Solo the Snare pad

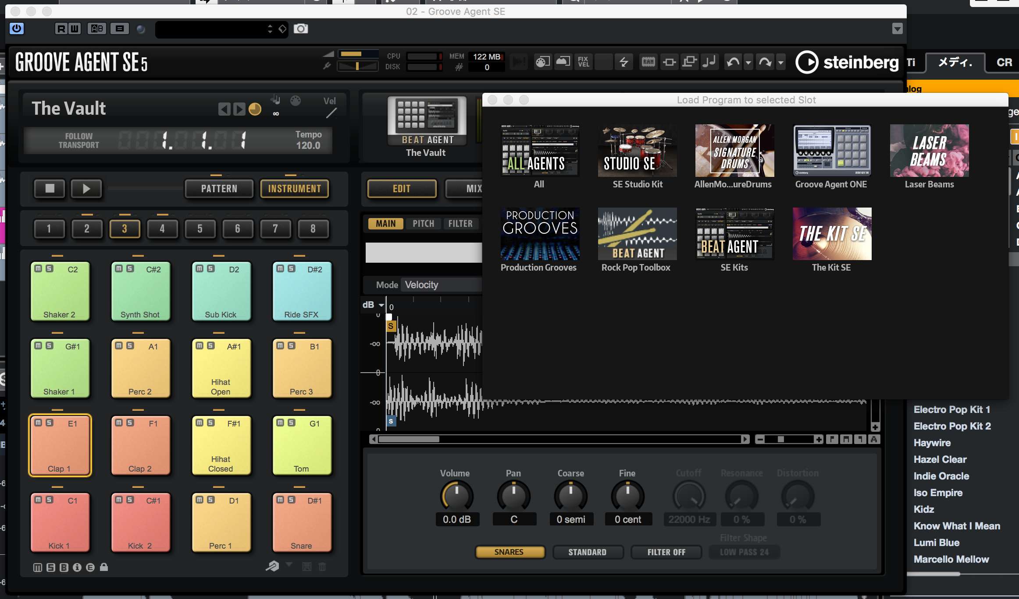(292, 500)
